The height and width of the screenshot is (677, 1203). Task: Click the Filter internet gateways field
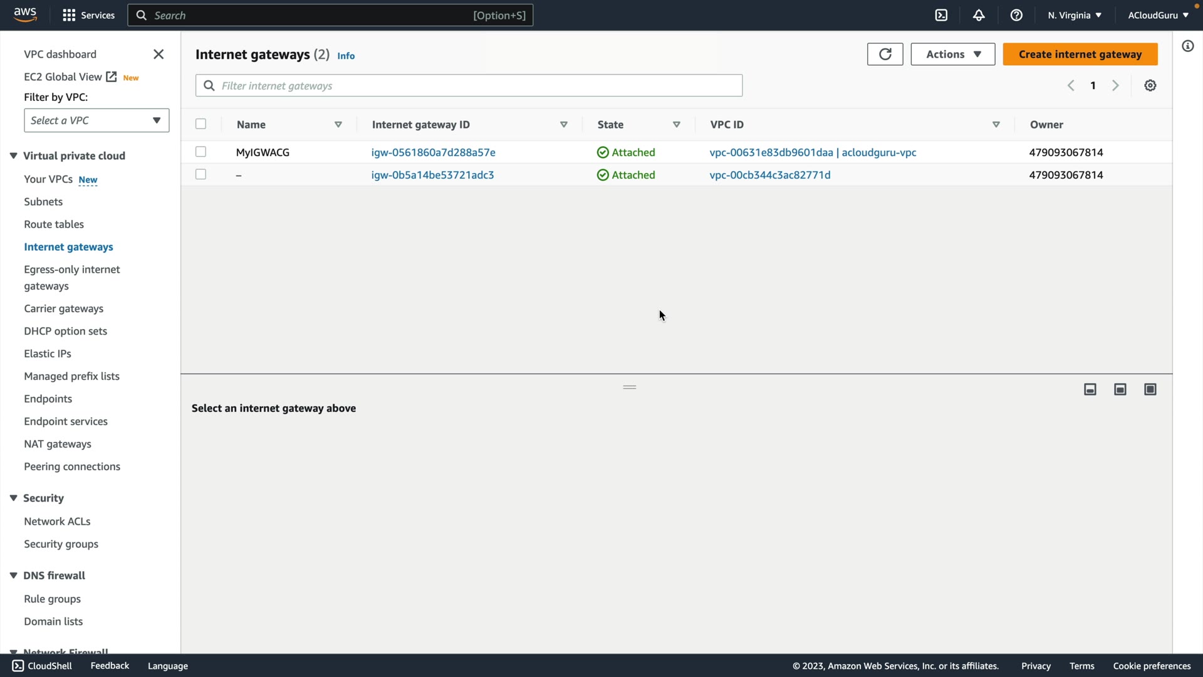[x=469, y=86]
